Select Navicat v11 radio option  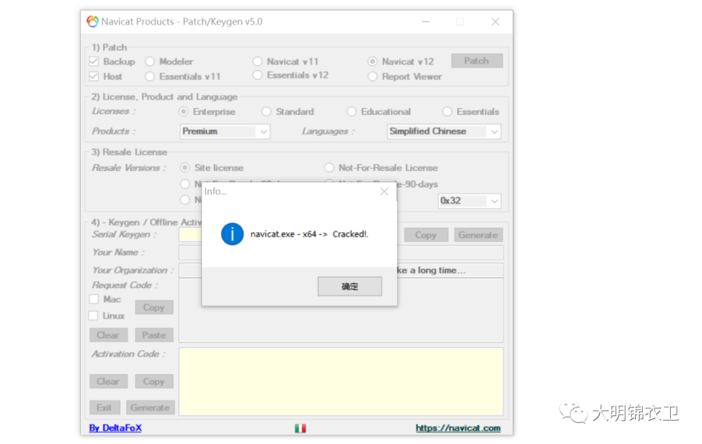(257, 61)
